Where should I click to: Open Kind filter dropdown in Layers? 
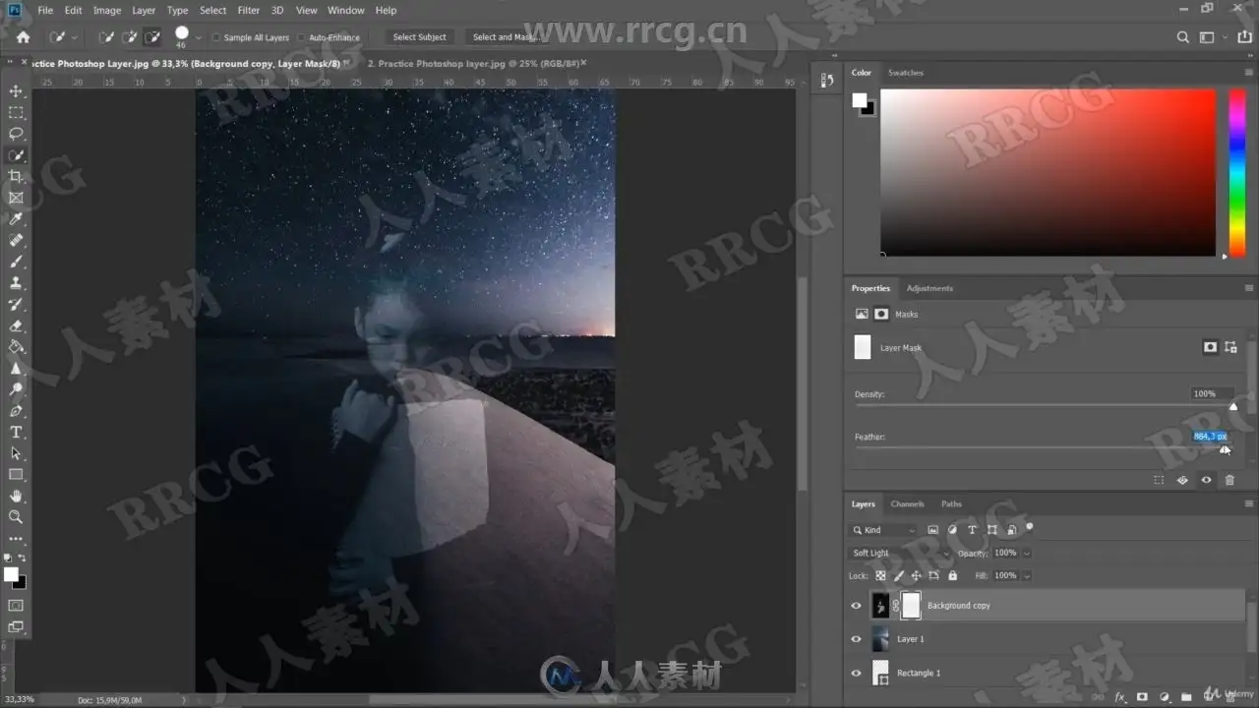(x=883, y=530)
